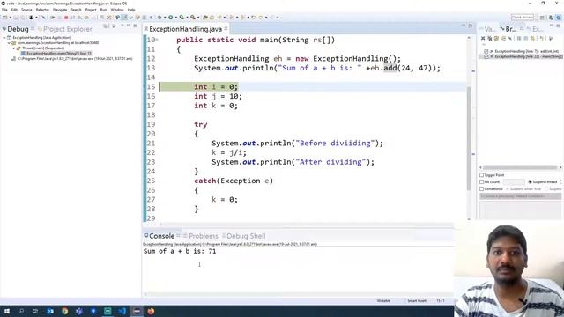This screenshot has height=317, width=564.
Task: Click the Resume debug toolbar icon
Action: [53, 18]
